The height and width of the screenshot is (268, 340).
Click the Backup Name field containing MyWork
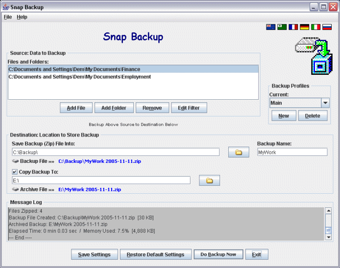click(x=292, y=152)
